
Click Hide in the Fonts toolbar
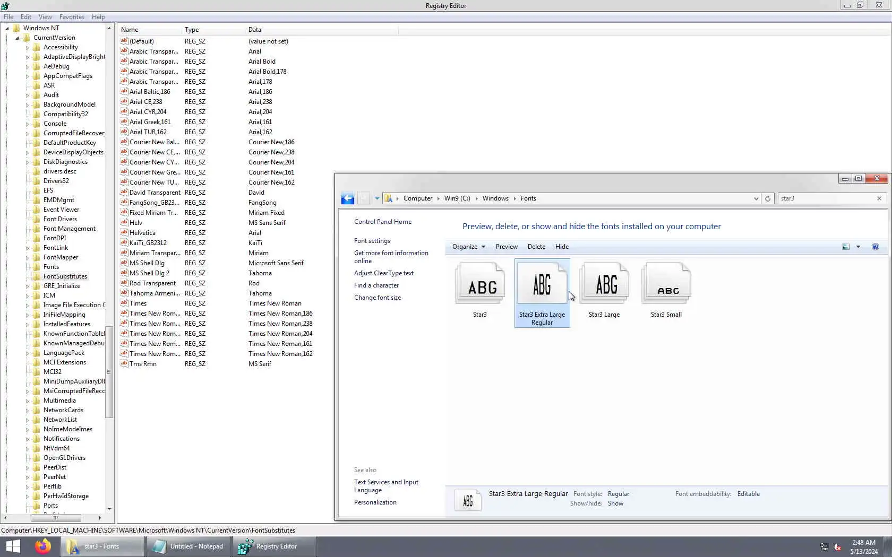[562, 247]
